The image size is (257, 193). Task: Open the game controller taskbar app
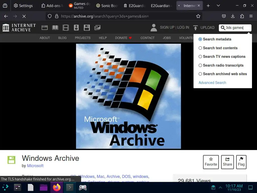pyautogui.click(x=83, y=187)
